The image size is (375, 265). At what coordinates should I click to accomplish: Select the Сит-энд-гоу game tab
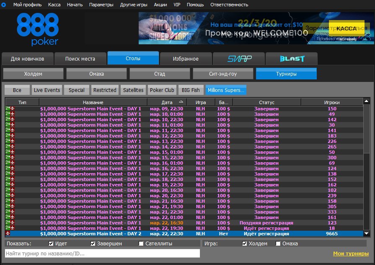[223, 74]
